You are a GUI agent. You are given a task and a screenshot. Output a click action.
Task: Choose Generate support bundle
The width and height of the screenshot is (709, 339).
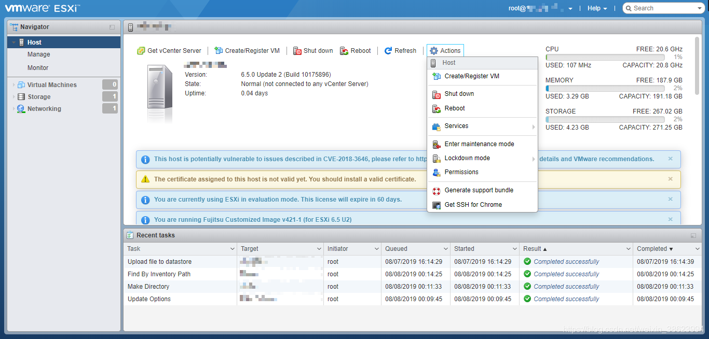coord(482,190)
